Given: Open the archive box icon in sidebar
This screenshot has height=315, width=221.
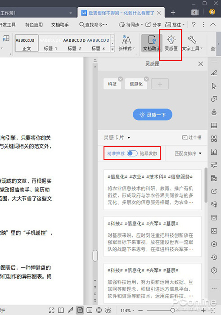Looking at the screenshot, I should tap(214, 217).
